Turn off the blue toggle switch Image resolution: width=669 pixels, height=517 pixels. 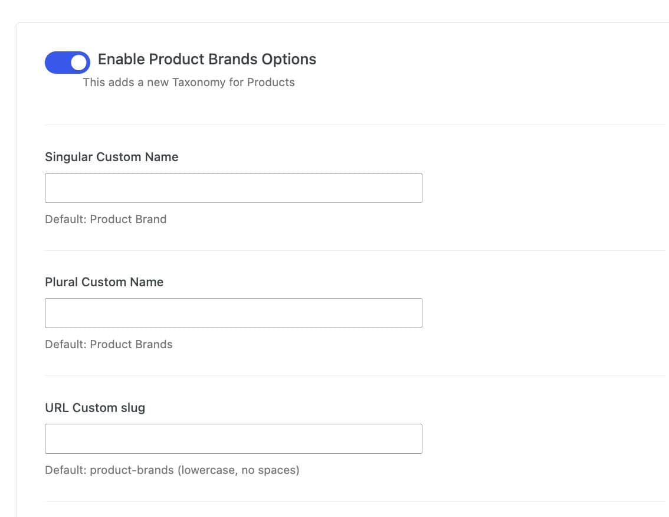(x=67, y=62)
